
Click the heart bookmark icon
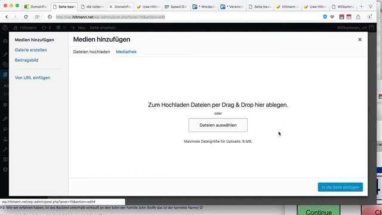point(332,17)
